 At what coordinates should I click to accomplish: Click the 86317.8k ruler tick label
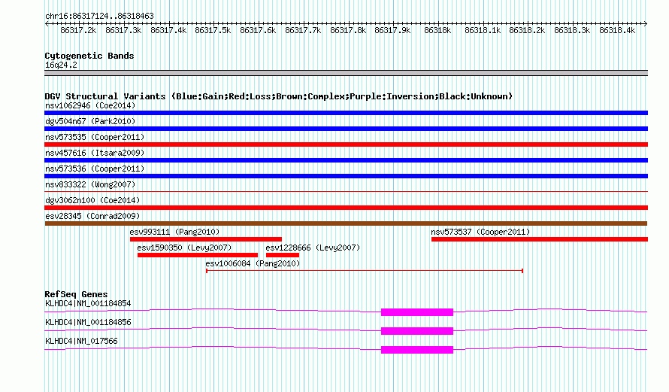pos(348,30)
